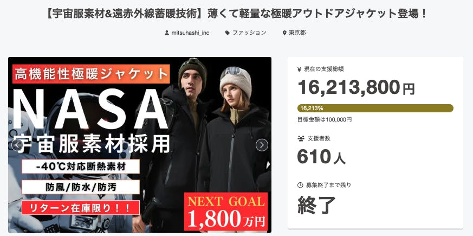Open the 東京都 location link
The height and width of the screenshot is (236, 473).
297,33
